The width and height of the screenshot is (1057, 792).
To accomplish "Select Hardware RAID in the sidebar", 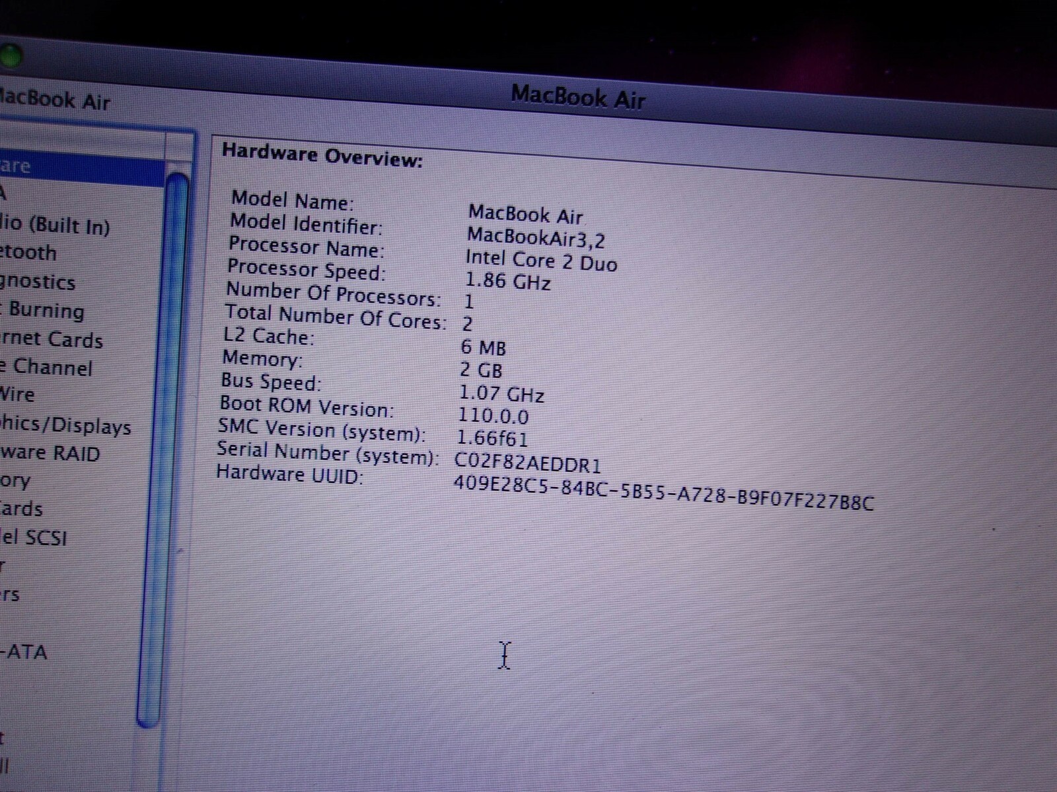I will click(x=50, y=453).
